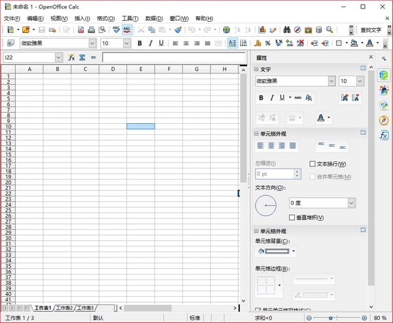Switch to the 工作表2 sheet tab
The width and height of the screenshot is (393, 323).
pos(64,308)
